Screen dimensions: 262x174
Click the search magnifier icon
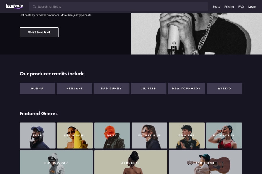(34, 6)
